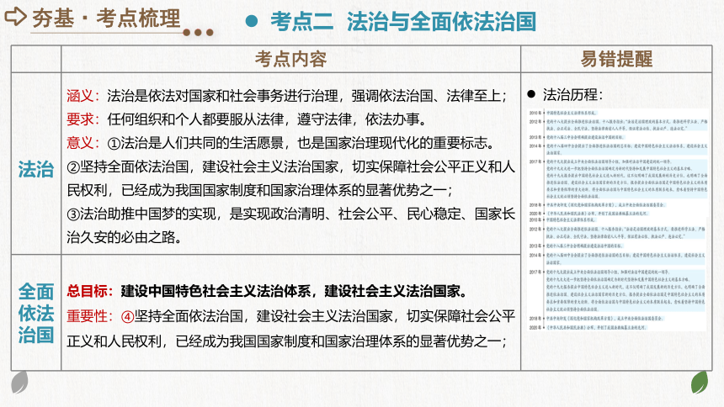724x407 pixels.
Task: Click the 法治历程 timeline image
Action: (x=618, y=220)
